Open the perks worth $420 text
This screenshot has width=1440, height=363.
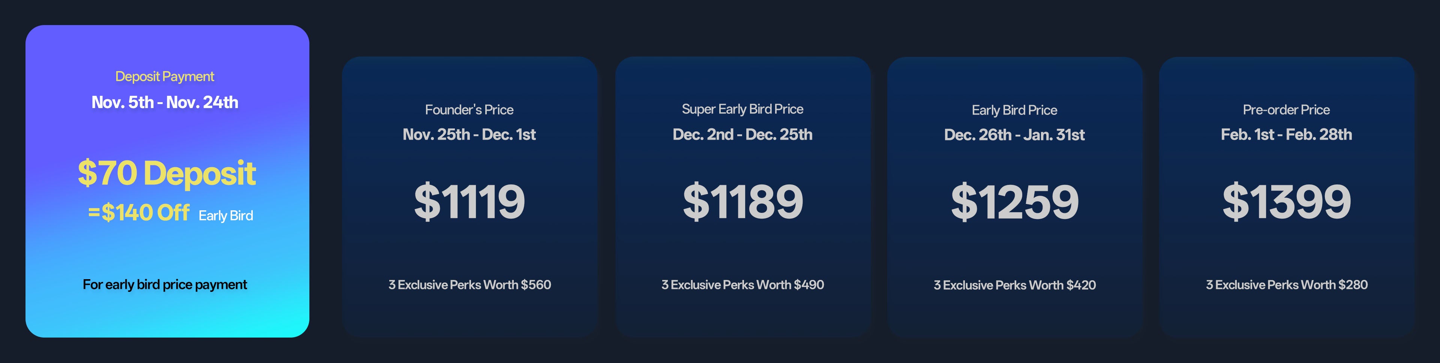click(x=1015, y=286)
